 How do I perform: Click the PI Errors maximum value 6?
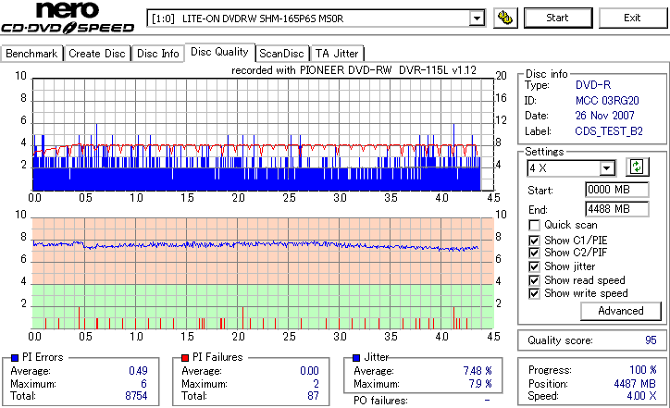(x=144, y=384)
